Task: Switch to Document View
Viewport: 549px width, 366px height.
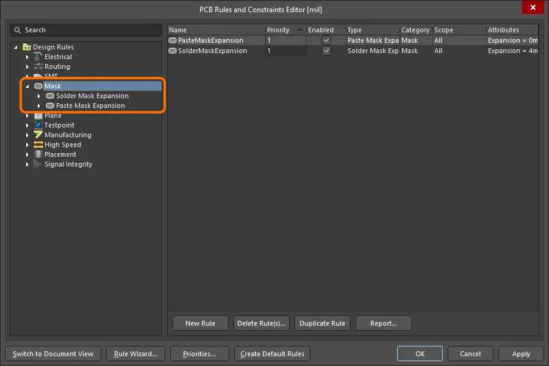Action: [53, 354]
